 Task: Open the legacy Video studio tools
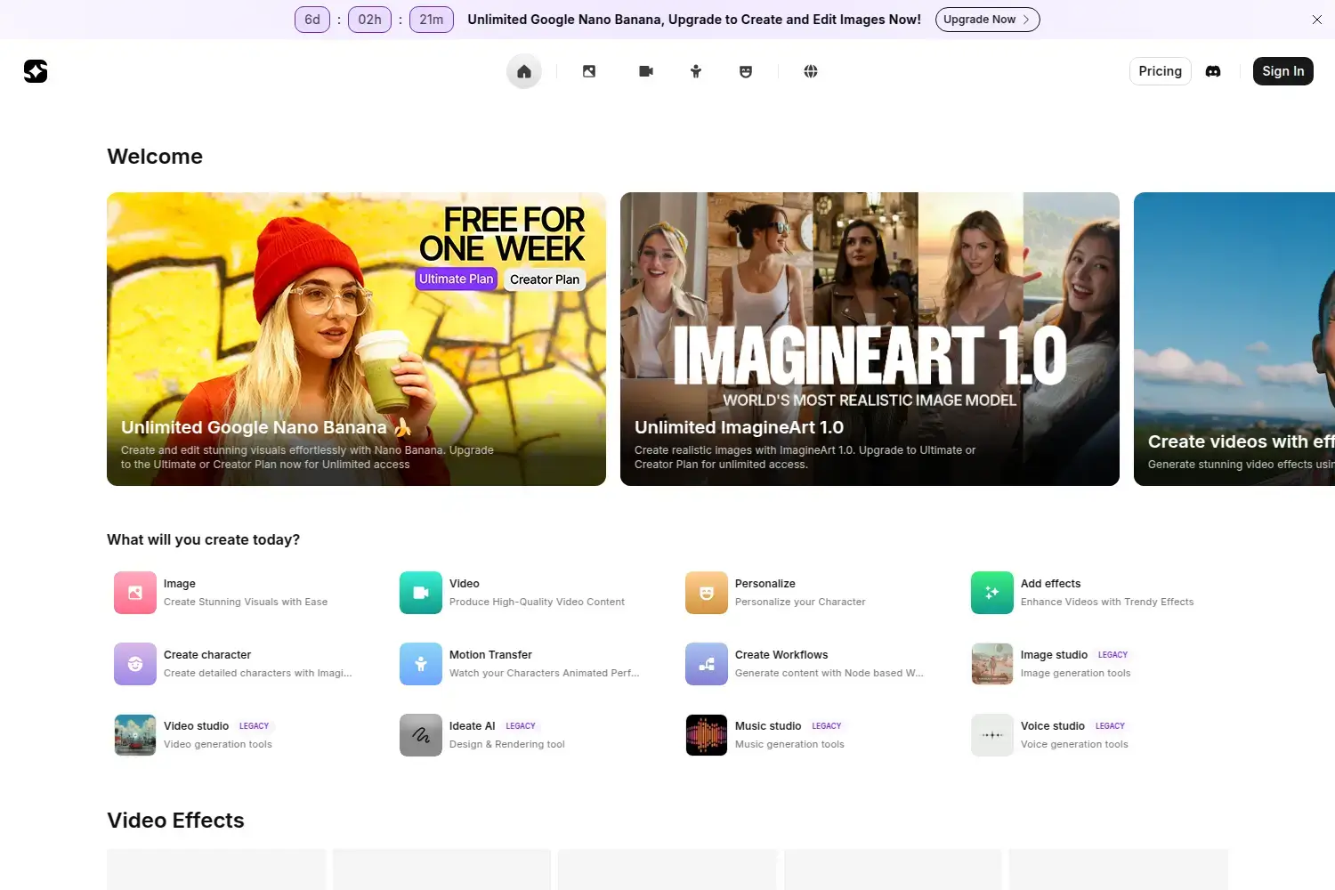[x=134, y=734]
